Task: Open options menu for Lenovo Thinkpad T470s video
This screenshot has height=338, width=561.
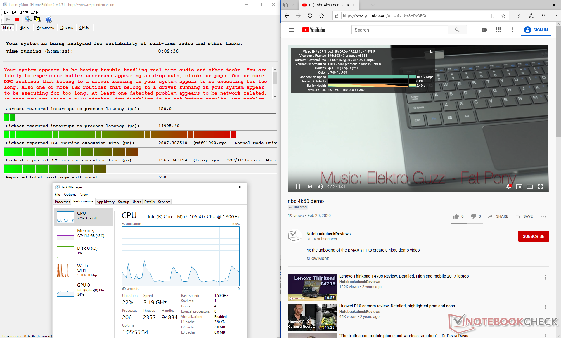Action: click(545, 277)
